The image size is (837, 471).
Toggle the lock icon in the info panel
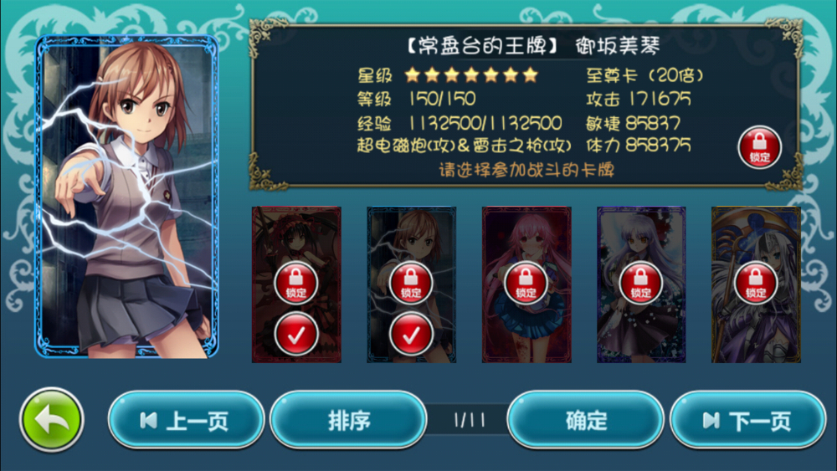pyautogui.click(x=759, y=147)
